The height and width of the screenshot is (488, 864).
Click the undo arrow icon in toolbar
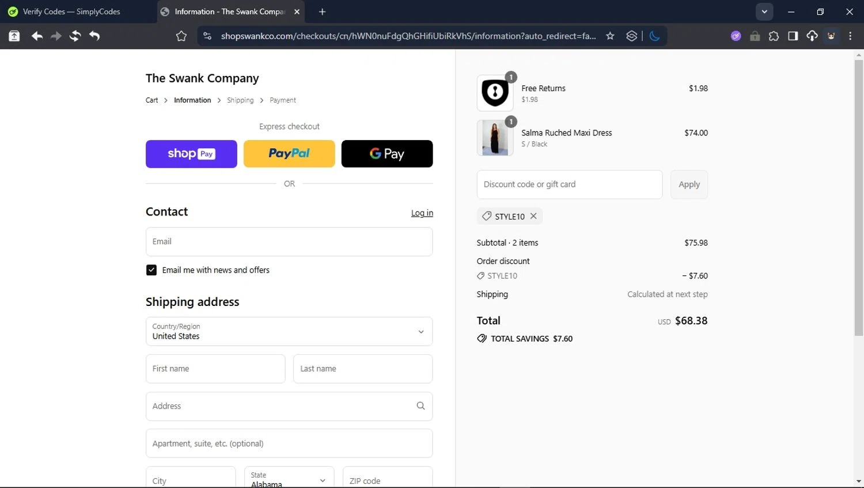point(94,36)
